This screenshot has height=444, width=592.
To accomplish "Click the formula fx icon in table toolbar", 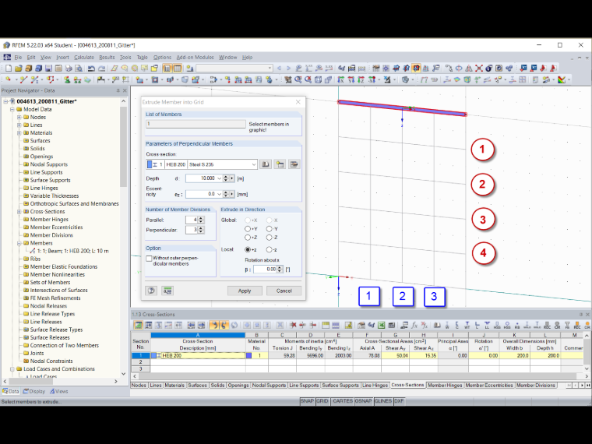I will [414, 325].
